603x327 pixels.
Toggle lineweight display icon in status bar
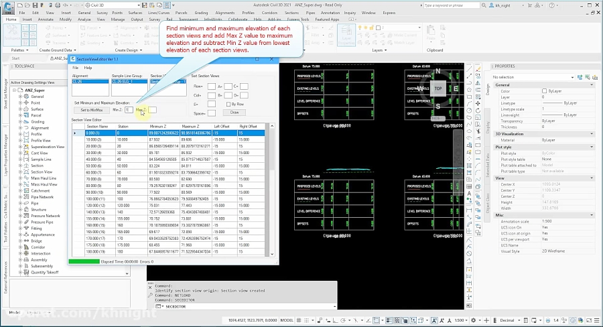point(389,320)
